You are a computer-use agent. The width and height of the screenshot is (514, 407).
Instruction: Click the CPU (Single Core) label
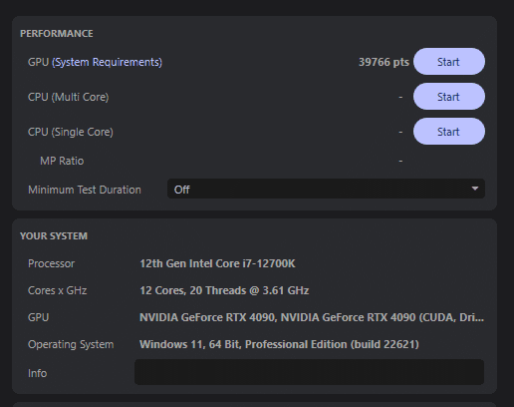[x=71, y=132]
